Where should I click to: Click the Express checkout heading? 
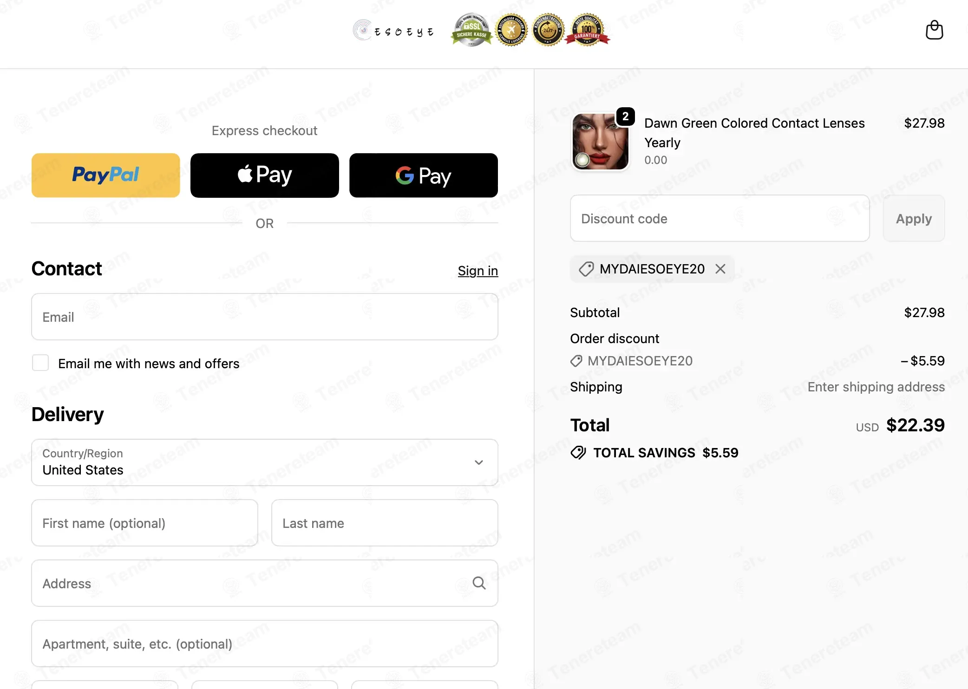264,130
